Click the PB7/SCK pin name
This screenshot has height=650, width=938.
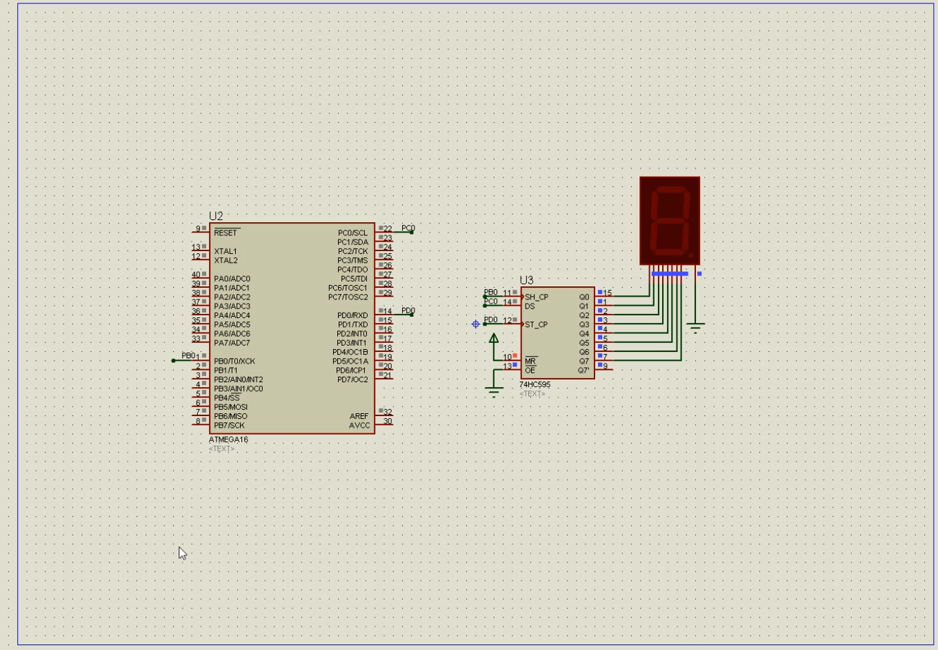pyautogui.click(x=229, y=425)
